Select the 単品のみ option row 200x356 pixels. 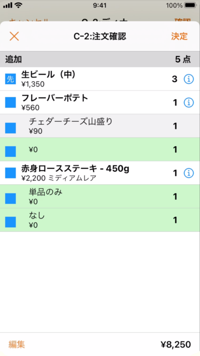(x=100, y=196)
